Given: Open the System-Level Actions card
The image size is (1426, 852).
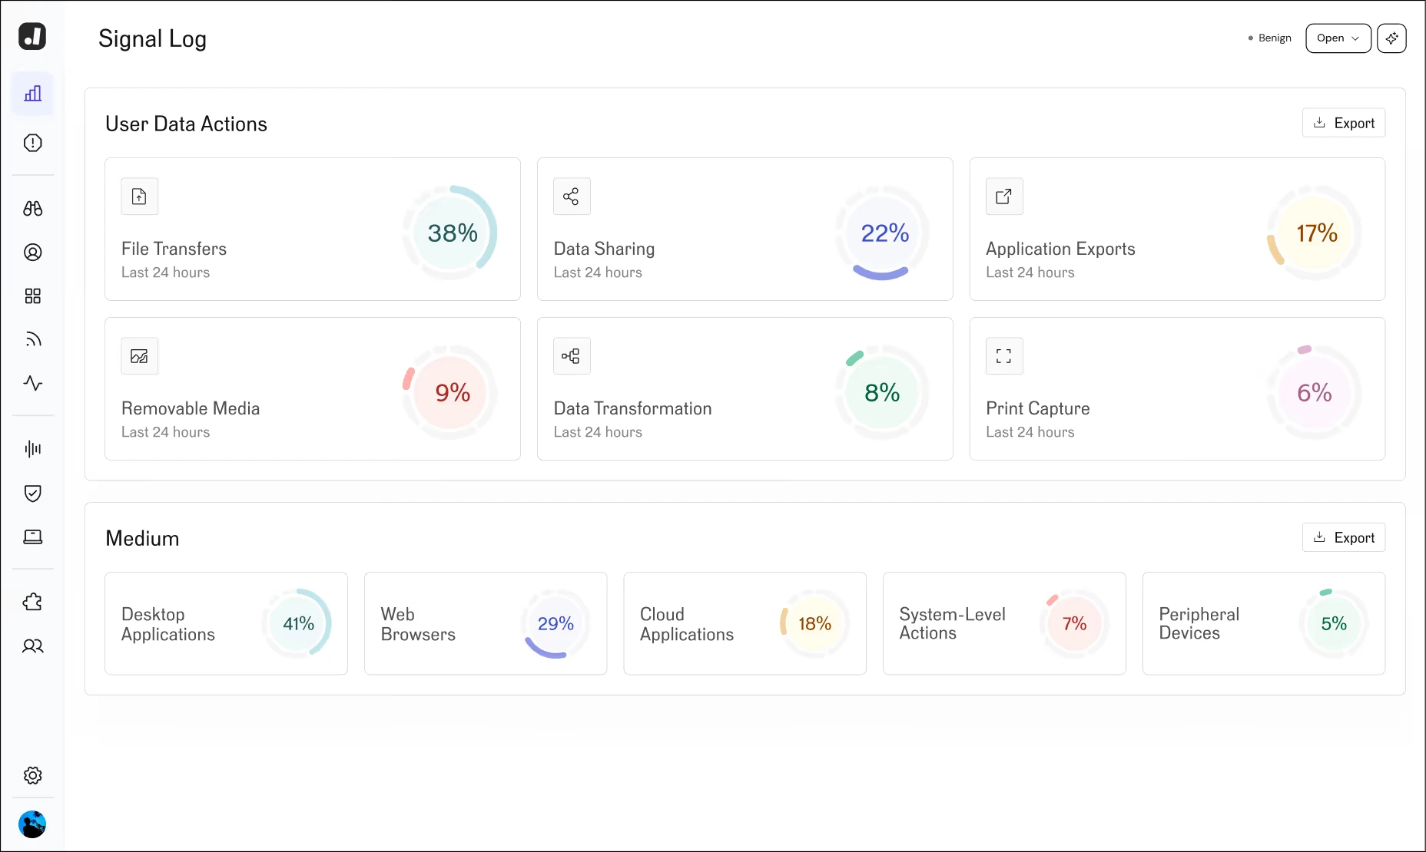Looking at the screenshot, I should [x=1004, y=623].
